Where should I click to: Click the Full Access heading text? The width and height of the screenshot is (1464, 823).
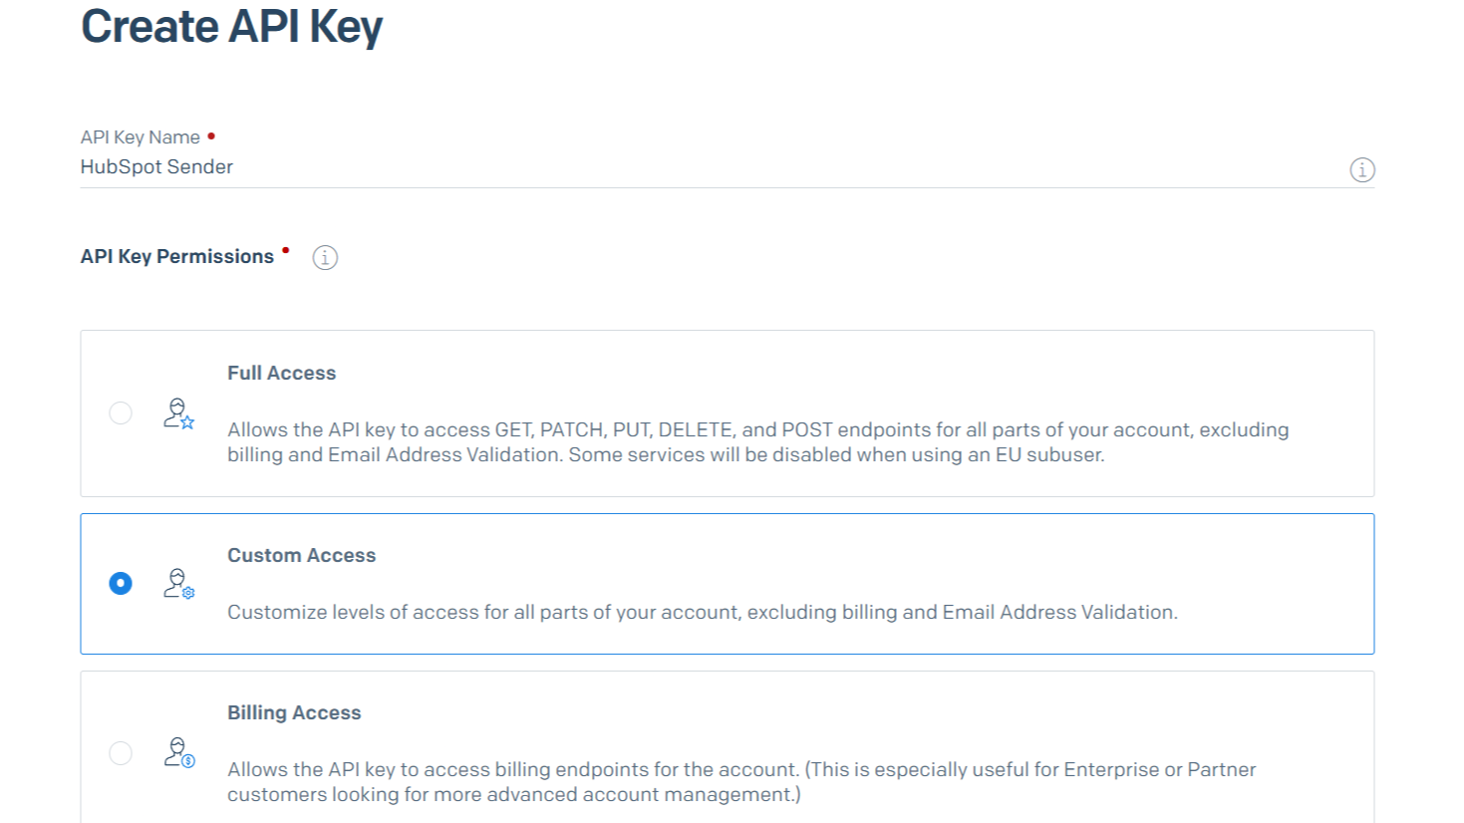282,373
